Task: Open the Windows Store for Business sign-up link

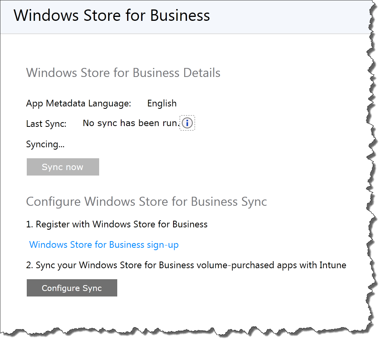Action: (x=104, y=244)
